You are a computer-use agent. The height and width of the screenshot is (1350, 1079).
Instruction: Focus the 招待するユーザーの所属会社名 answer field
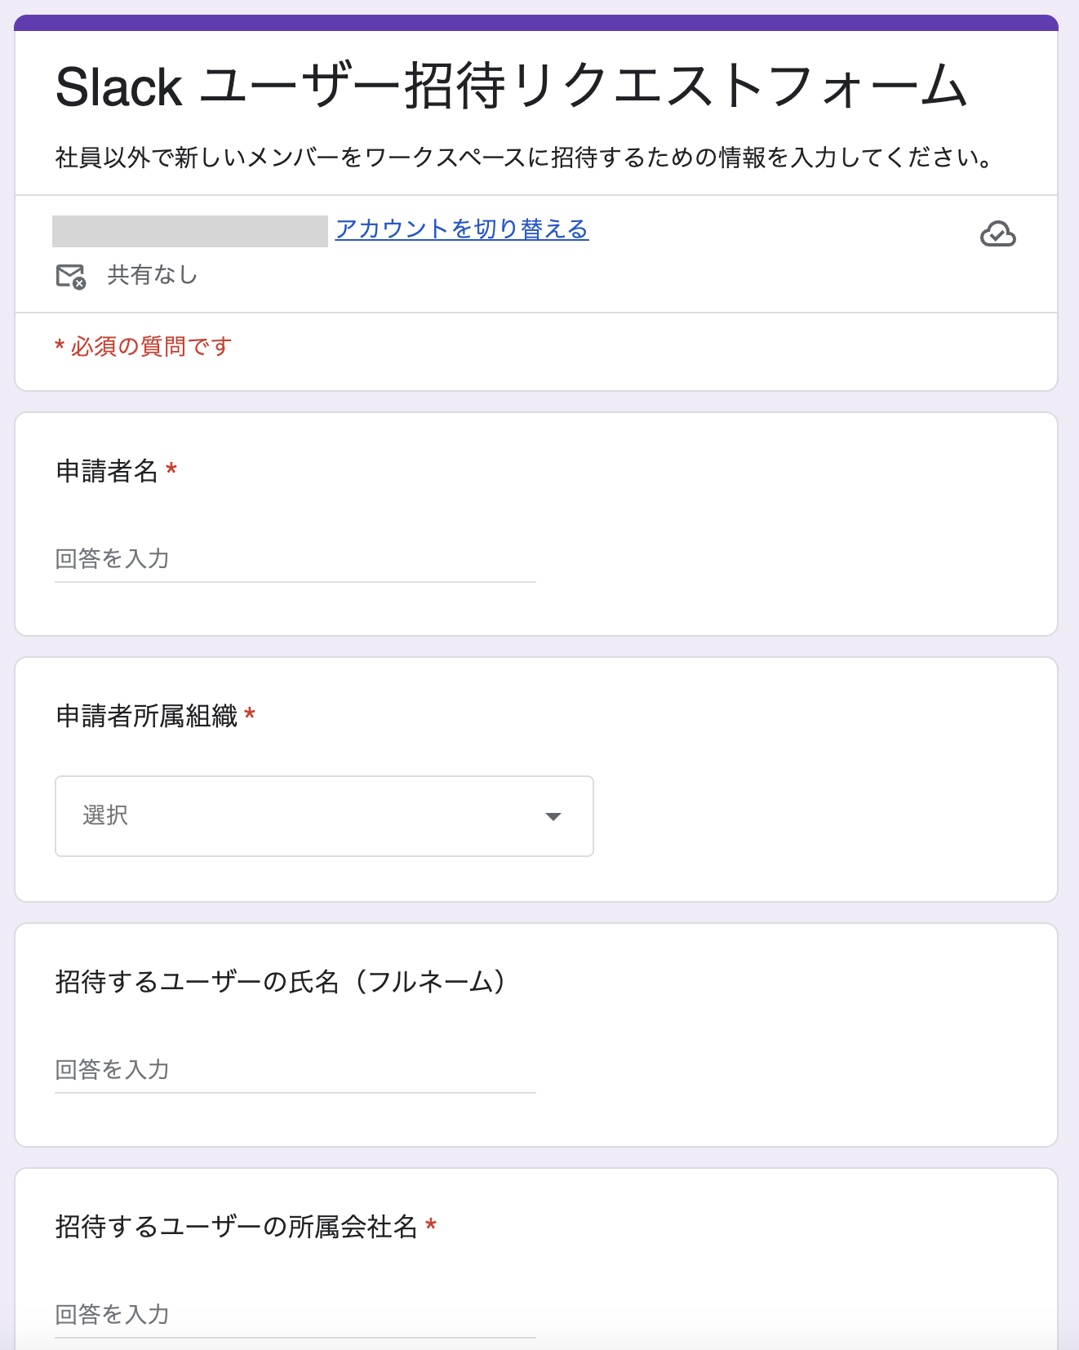(295, 1315)
